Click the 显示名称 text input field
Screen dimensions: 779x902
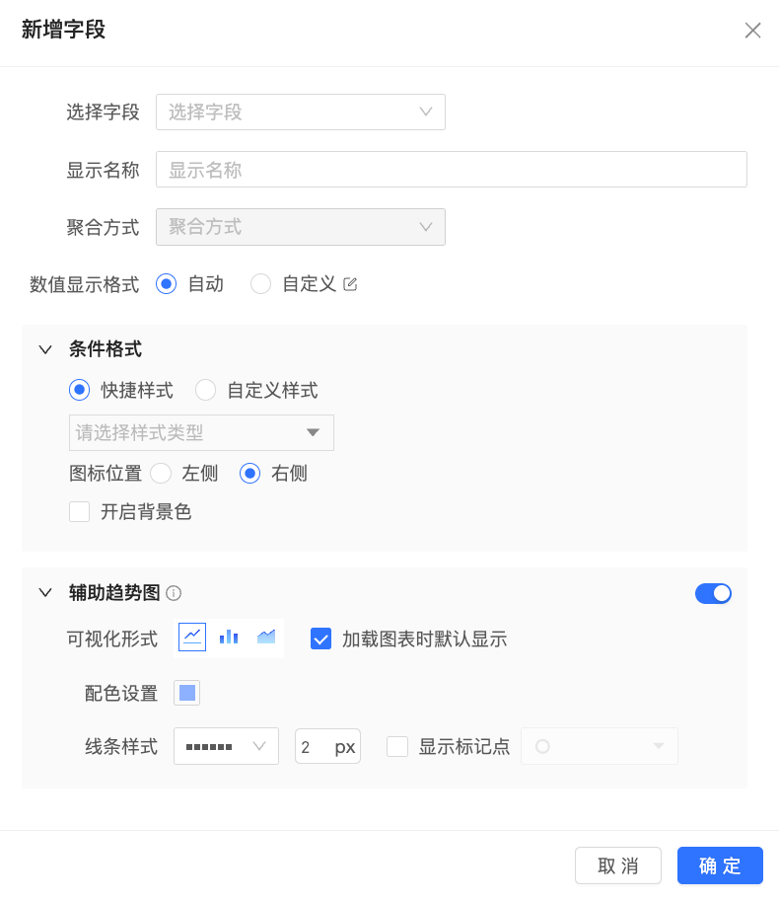[x=451, y=169]
